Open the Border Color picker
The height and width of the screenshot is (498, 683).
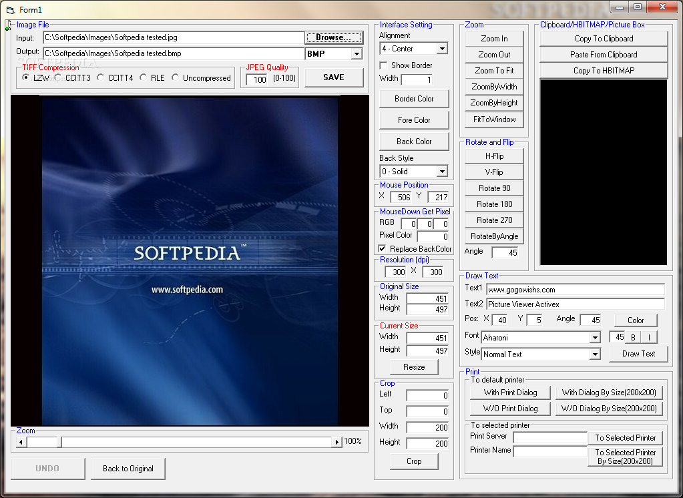point(414,99)
